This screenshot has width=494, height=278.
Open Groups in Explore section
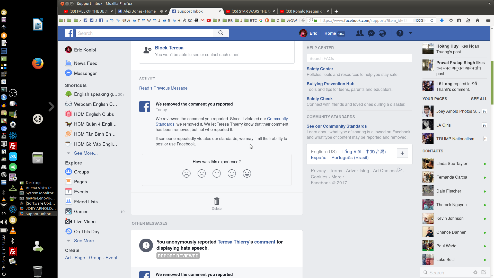(81, 172)
